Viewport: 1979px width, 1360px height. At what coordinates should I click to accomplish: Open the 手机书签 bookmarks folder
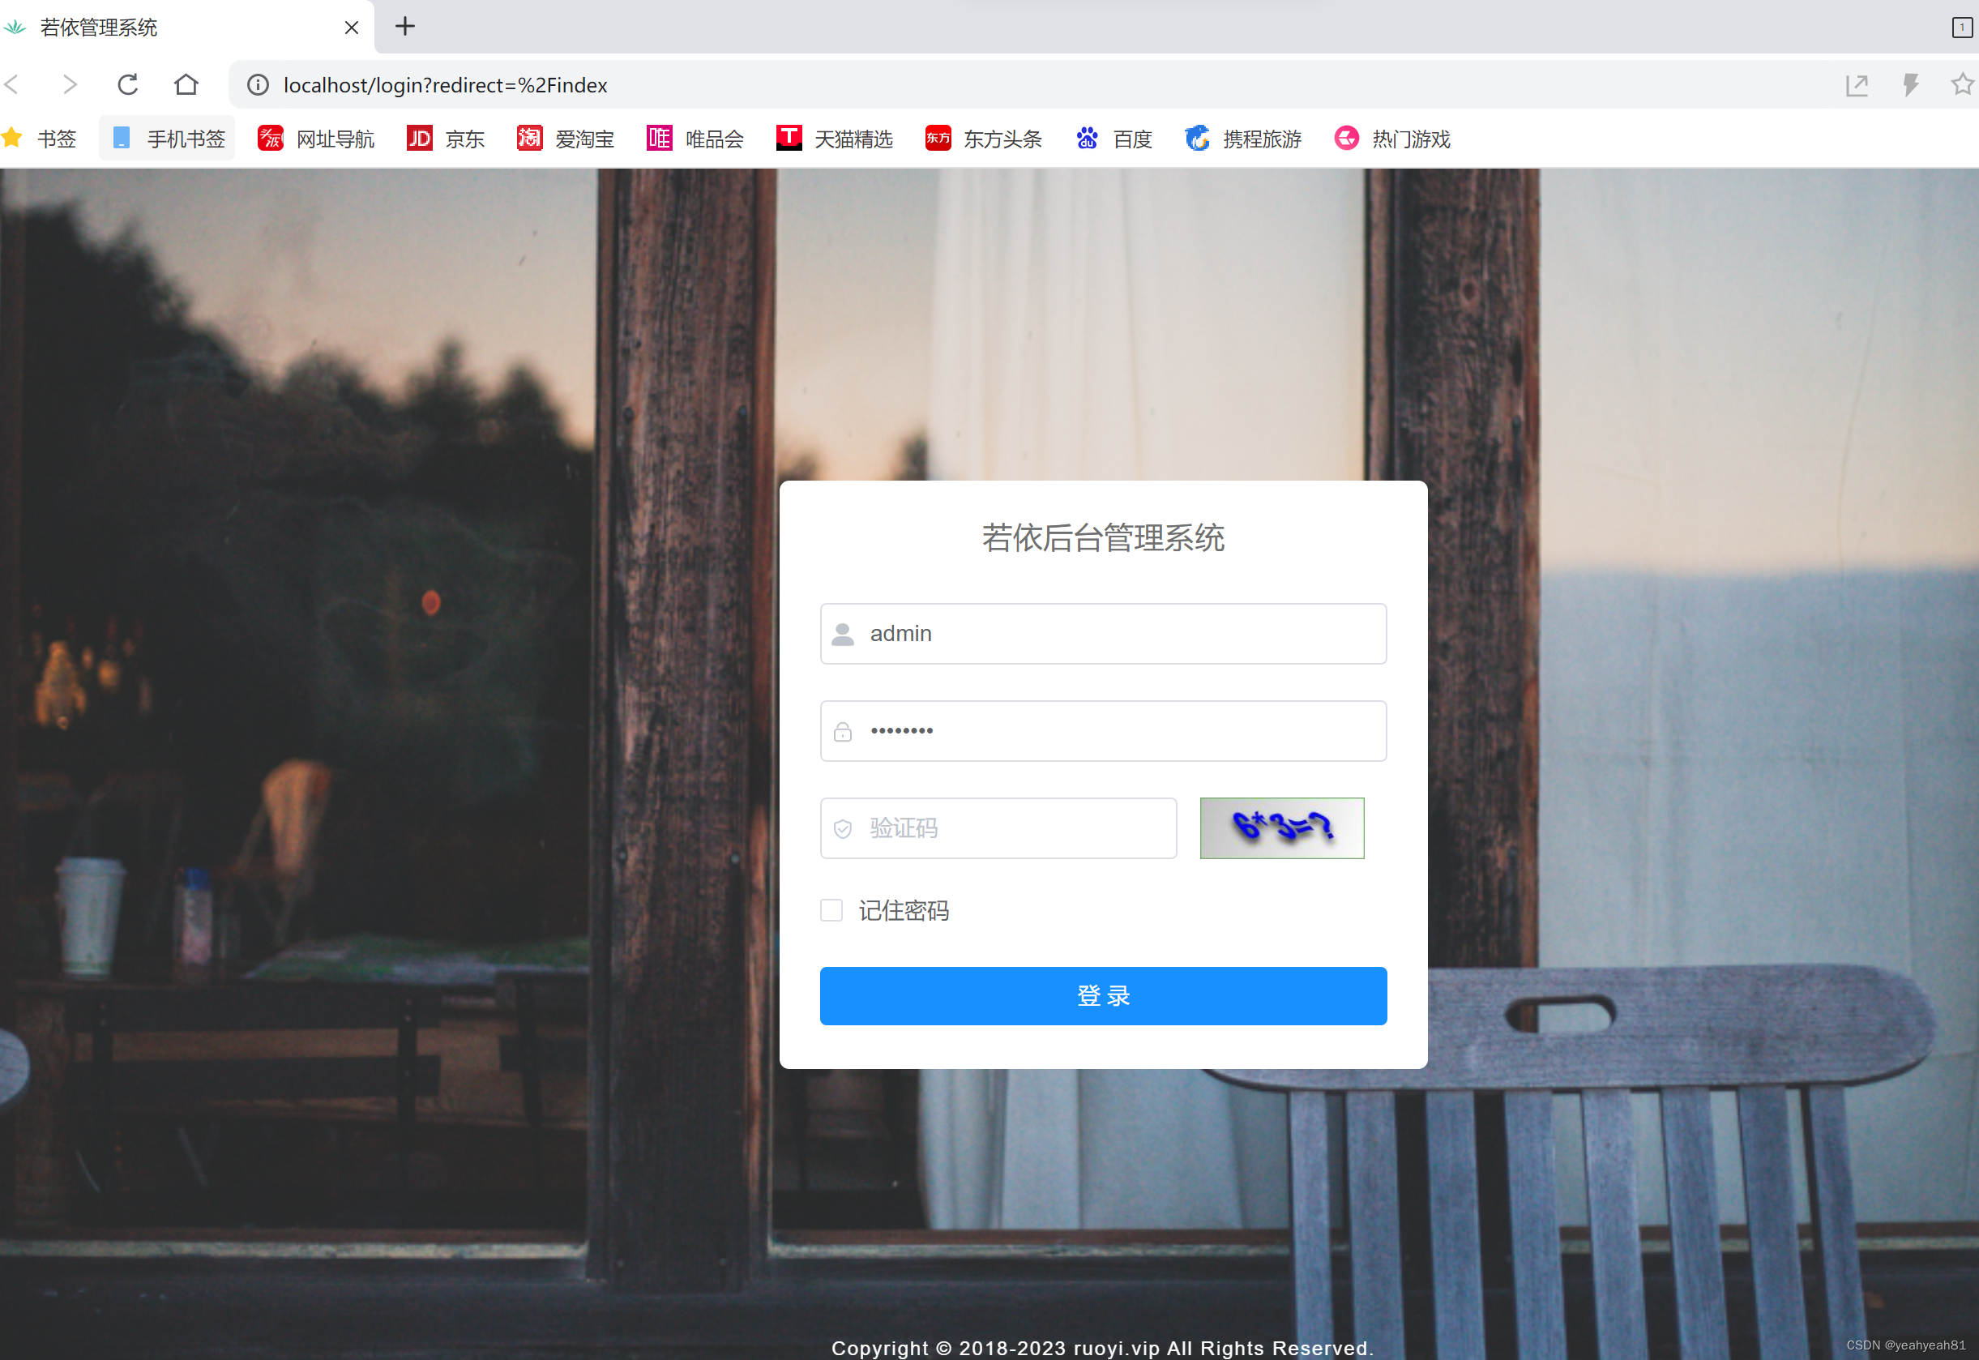click(x=168, y=138)
